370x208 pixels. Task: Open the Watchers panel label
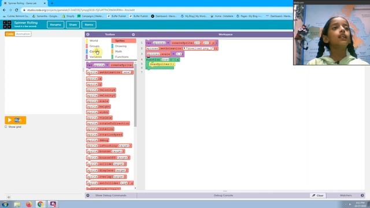point(346,195)
